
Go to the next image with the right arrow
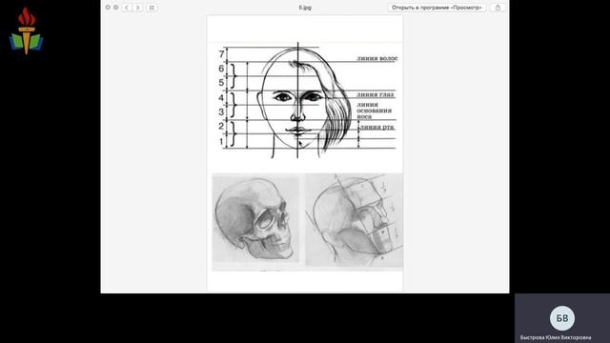tap(137, 8)
